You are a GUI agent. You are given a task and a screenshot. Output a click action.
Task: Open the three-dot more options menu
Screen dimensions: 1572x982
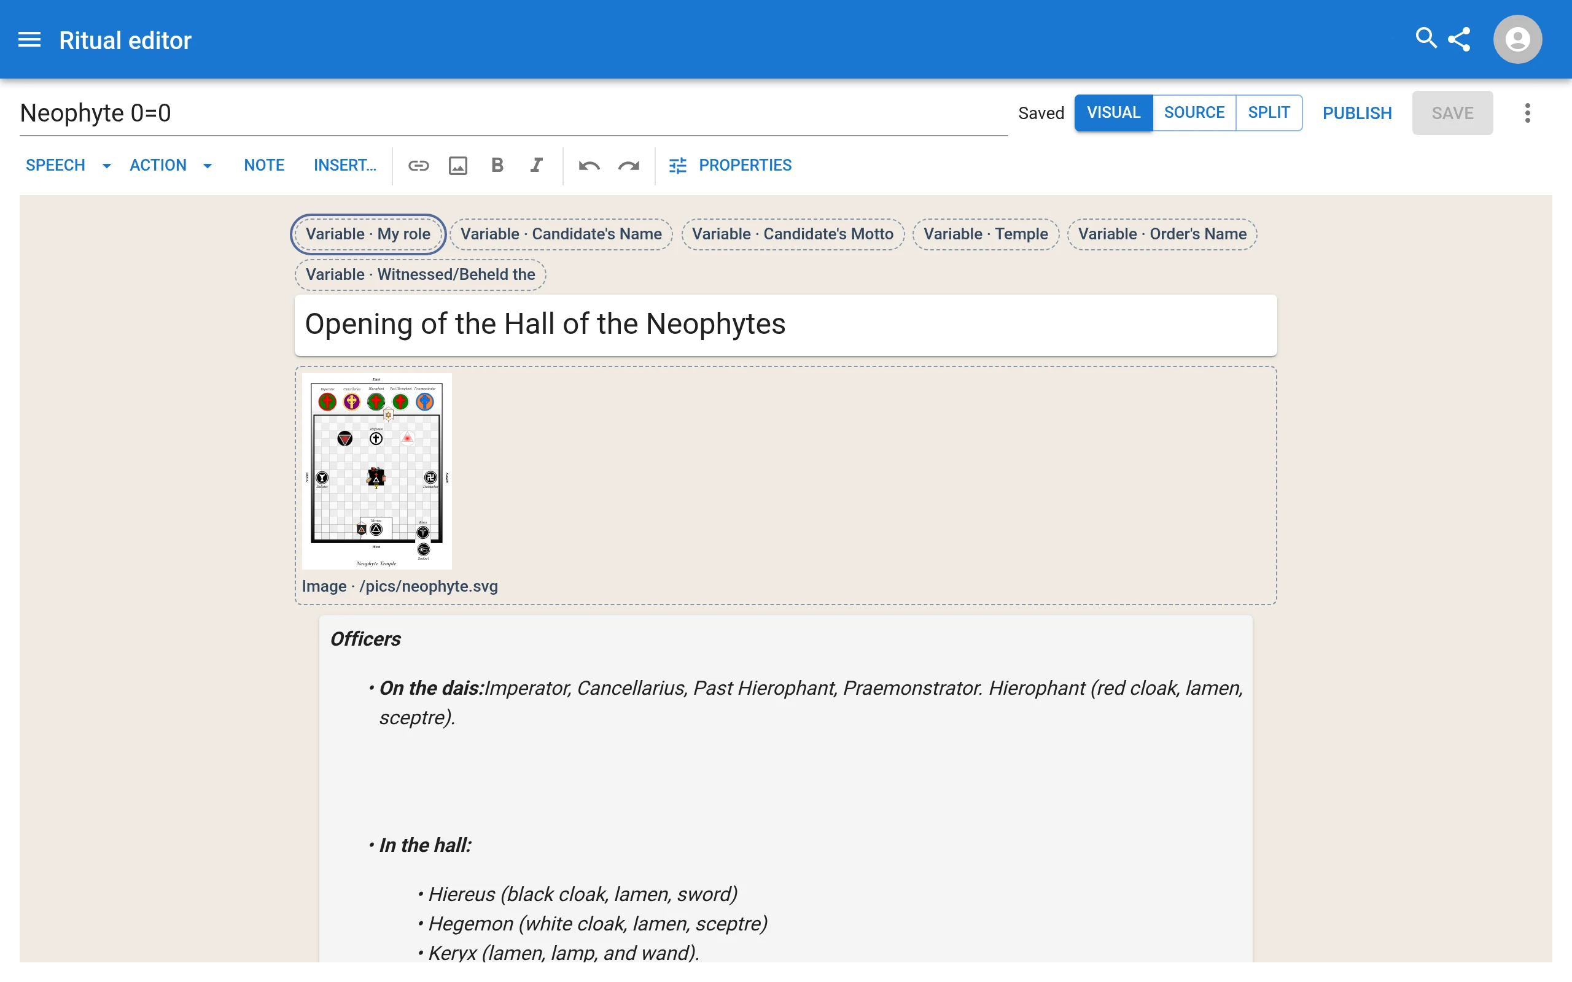[x=1527, y=113]
